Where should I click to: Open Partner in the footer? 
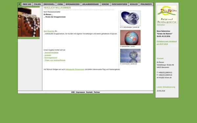(97, 92)
